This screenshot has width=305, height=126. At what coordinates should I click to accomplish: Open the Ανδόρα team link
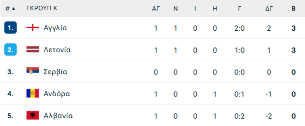point(57,94)
